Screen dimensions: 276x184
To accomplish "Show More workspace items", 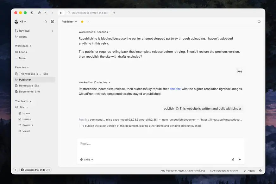I will (34, 58).
